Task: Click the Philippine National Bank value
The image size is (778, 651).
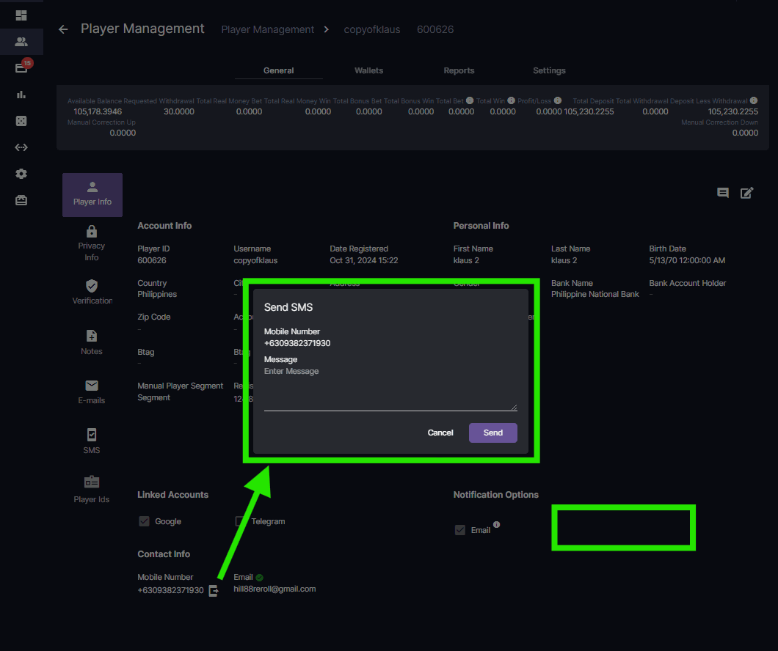Action: coord(595,294)
